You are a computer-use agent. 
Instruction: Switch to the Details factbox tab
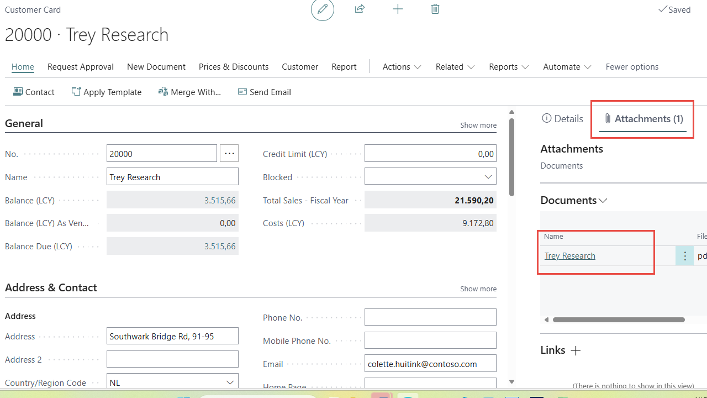pos(563,118)
